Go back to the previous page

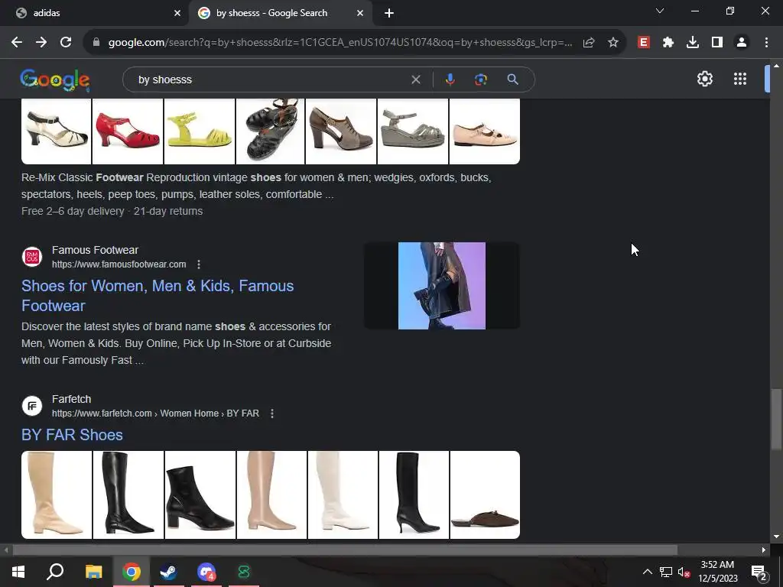tap(17, 43)
